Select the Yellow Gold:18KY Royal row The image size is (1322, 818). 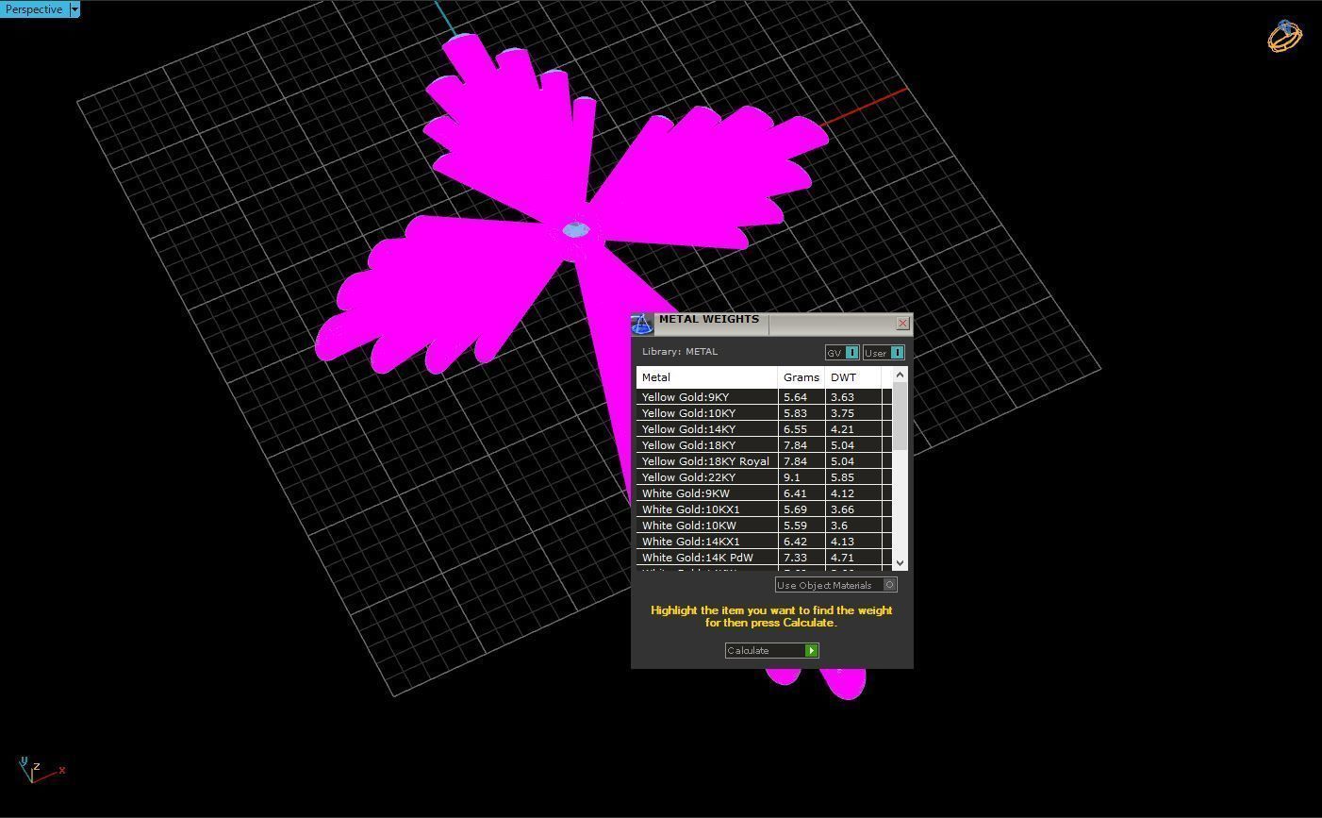click(764, 461)
